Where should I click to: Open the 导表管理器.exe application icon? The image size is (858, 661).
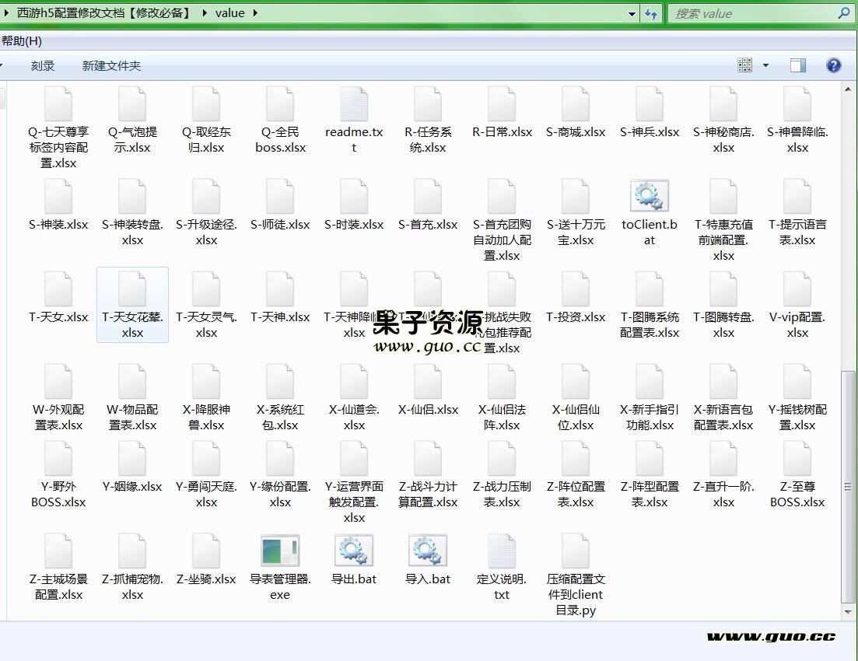[x=280, y=551]
